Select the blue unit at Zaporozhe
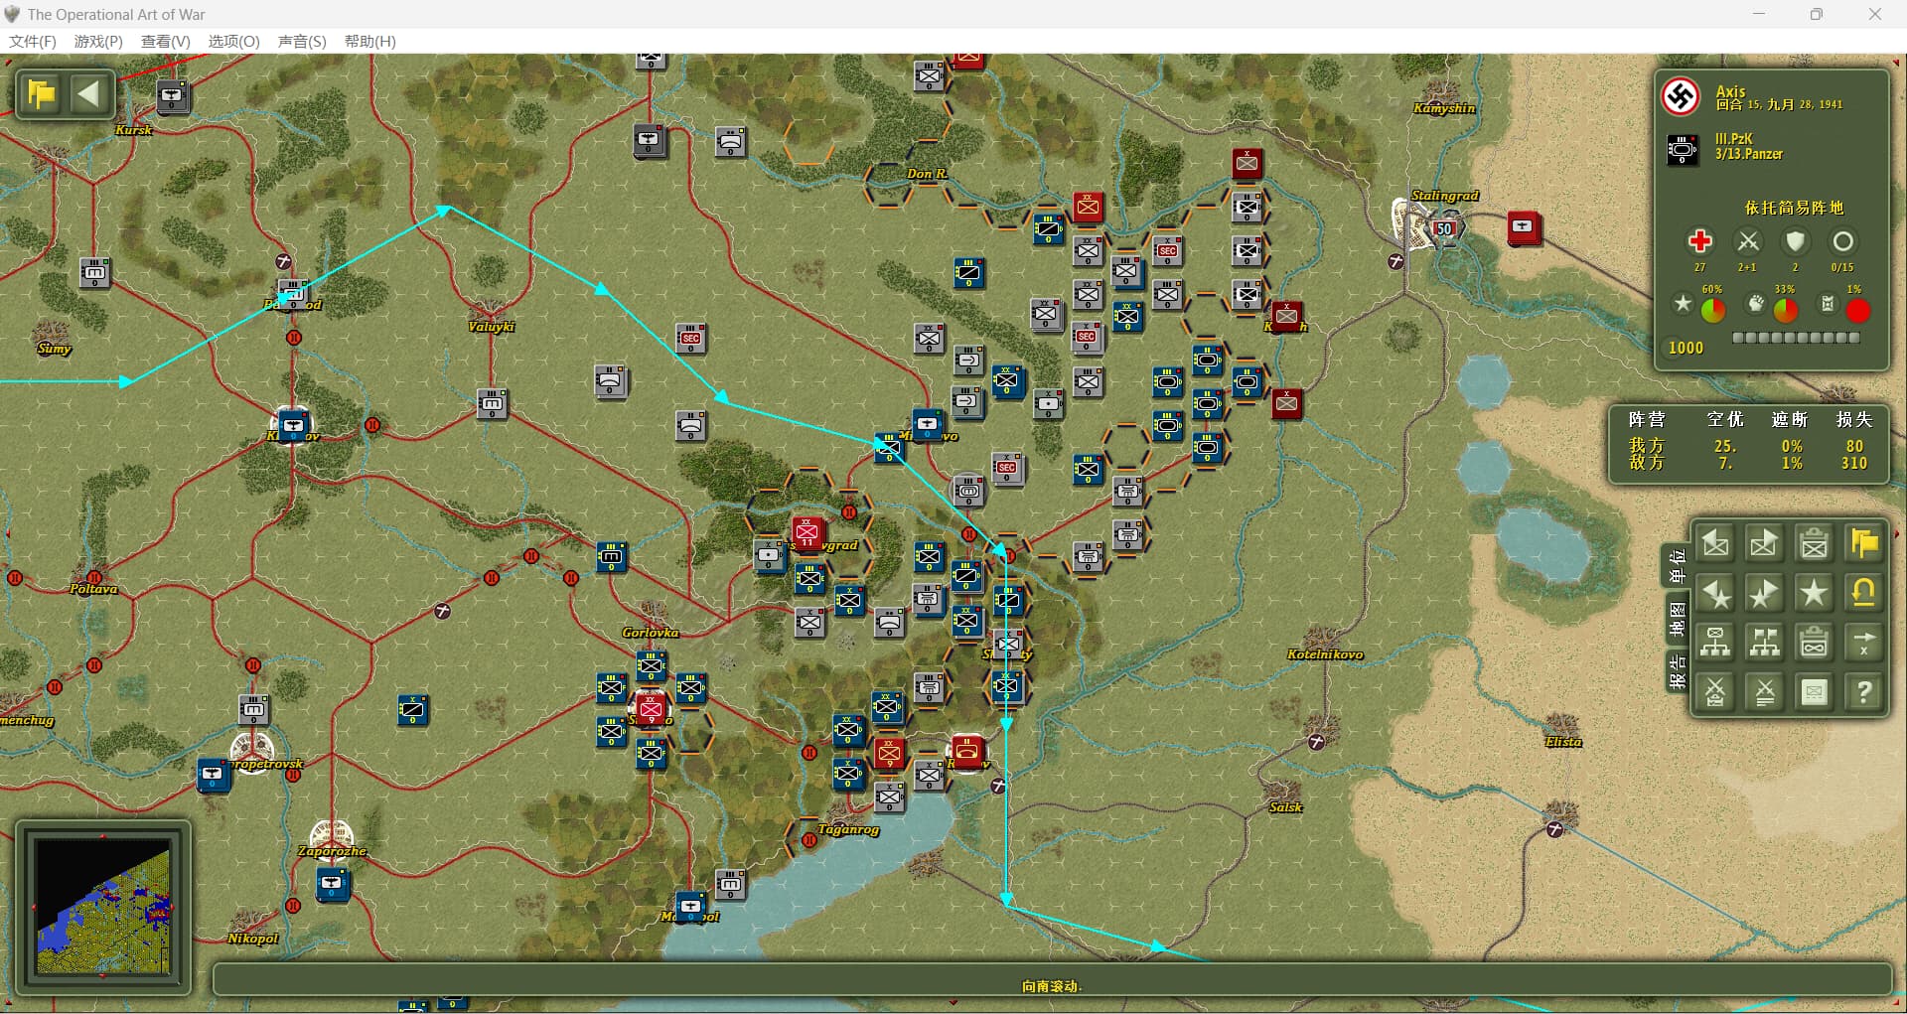The height and width of the screenshot is (1014, 1907). click(332, 883)
